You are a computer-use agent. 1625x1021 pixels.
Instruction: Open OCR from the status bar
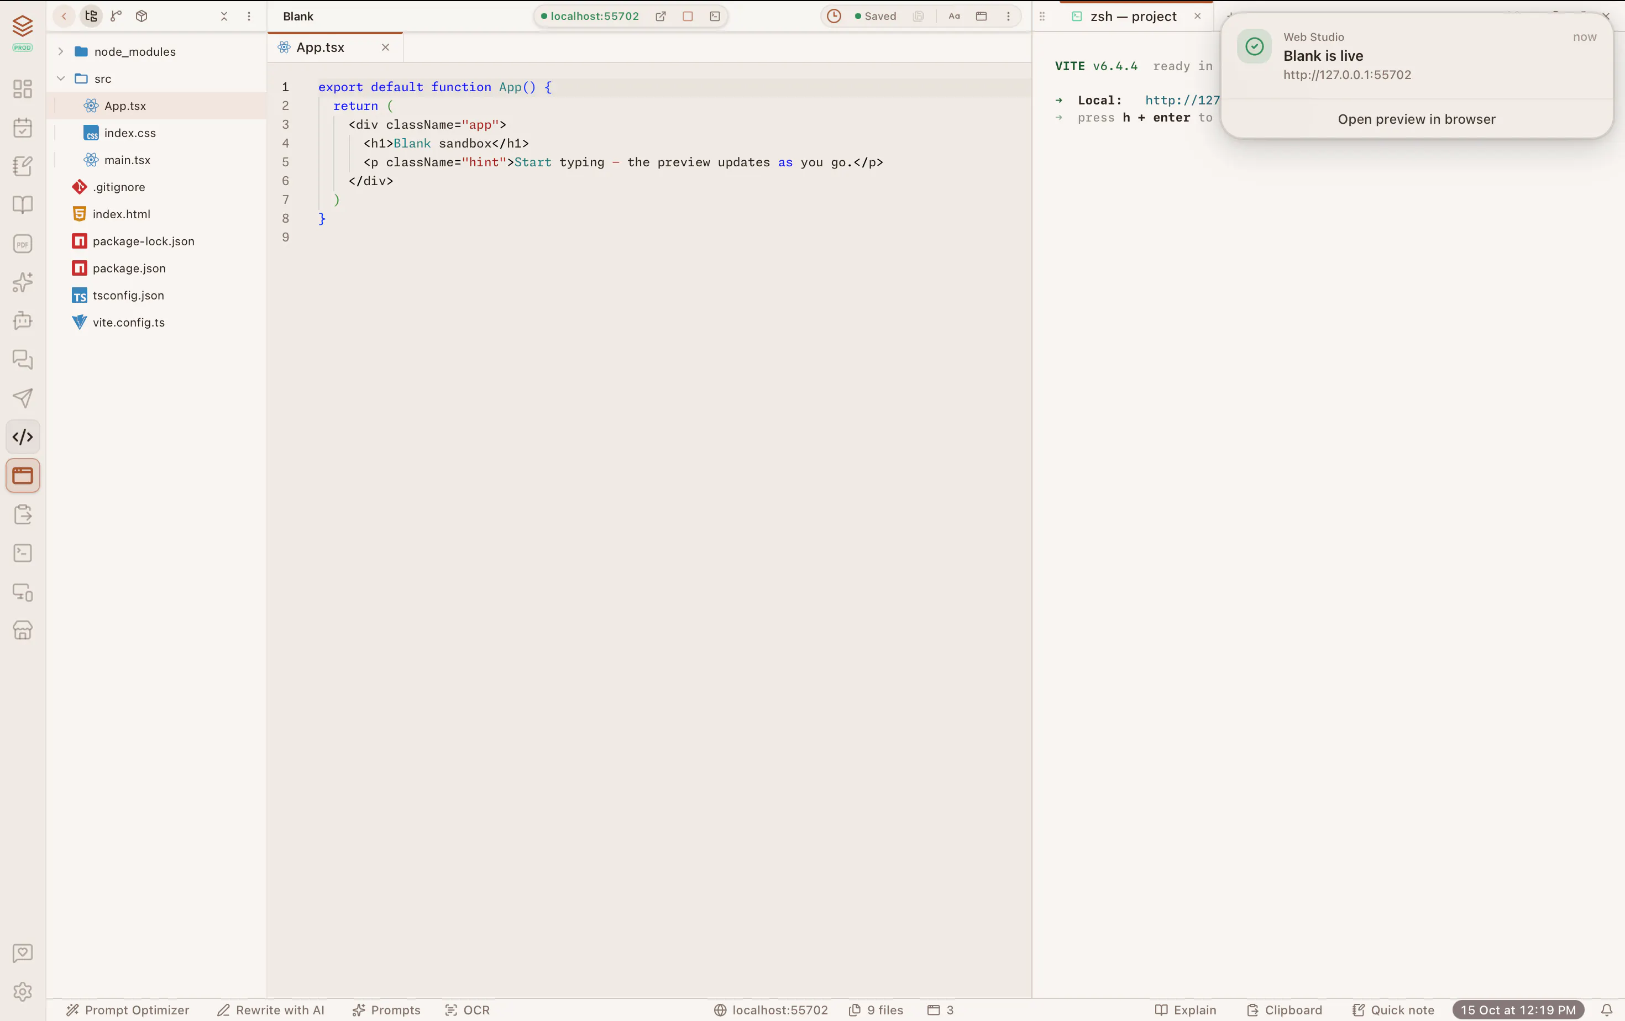click(x=468, y=1009)
